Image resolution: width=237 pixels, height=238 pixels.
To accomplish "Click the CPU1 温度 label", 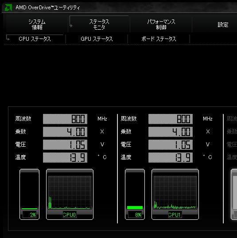I will [126, 157].
